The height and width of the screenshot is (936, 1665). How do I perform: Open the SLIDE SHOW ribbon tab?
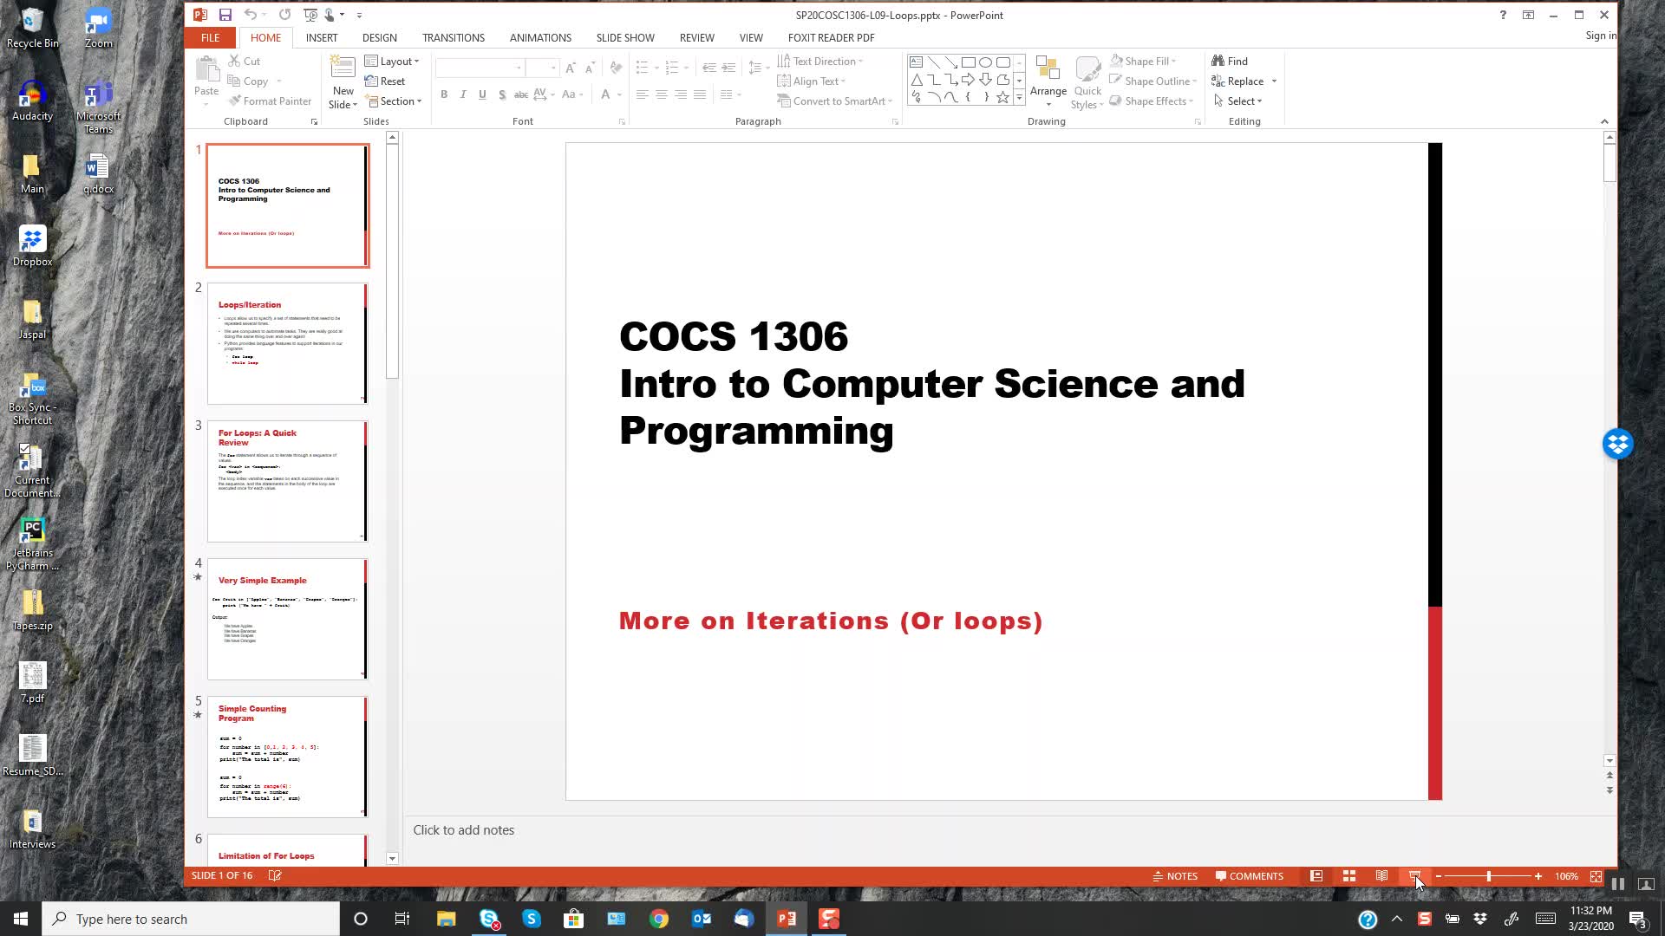coord(624,37)
